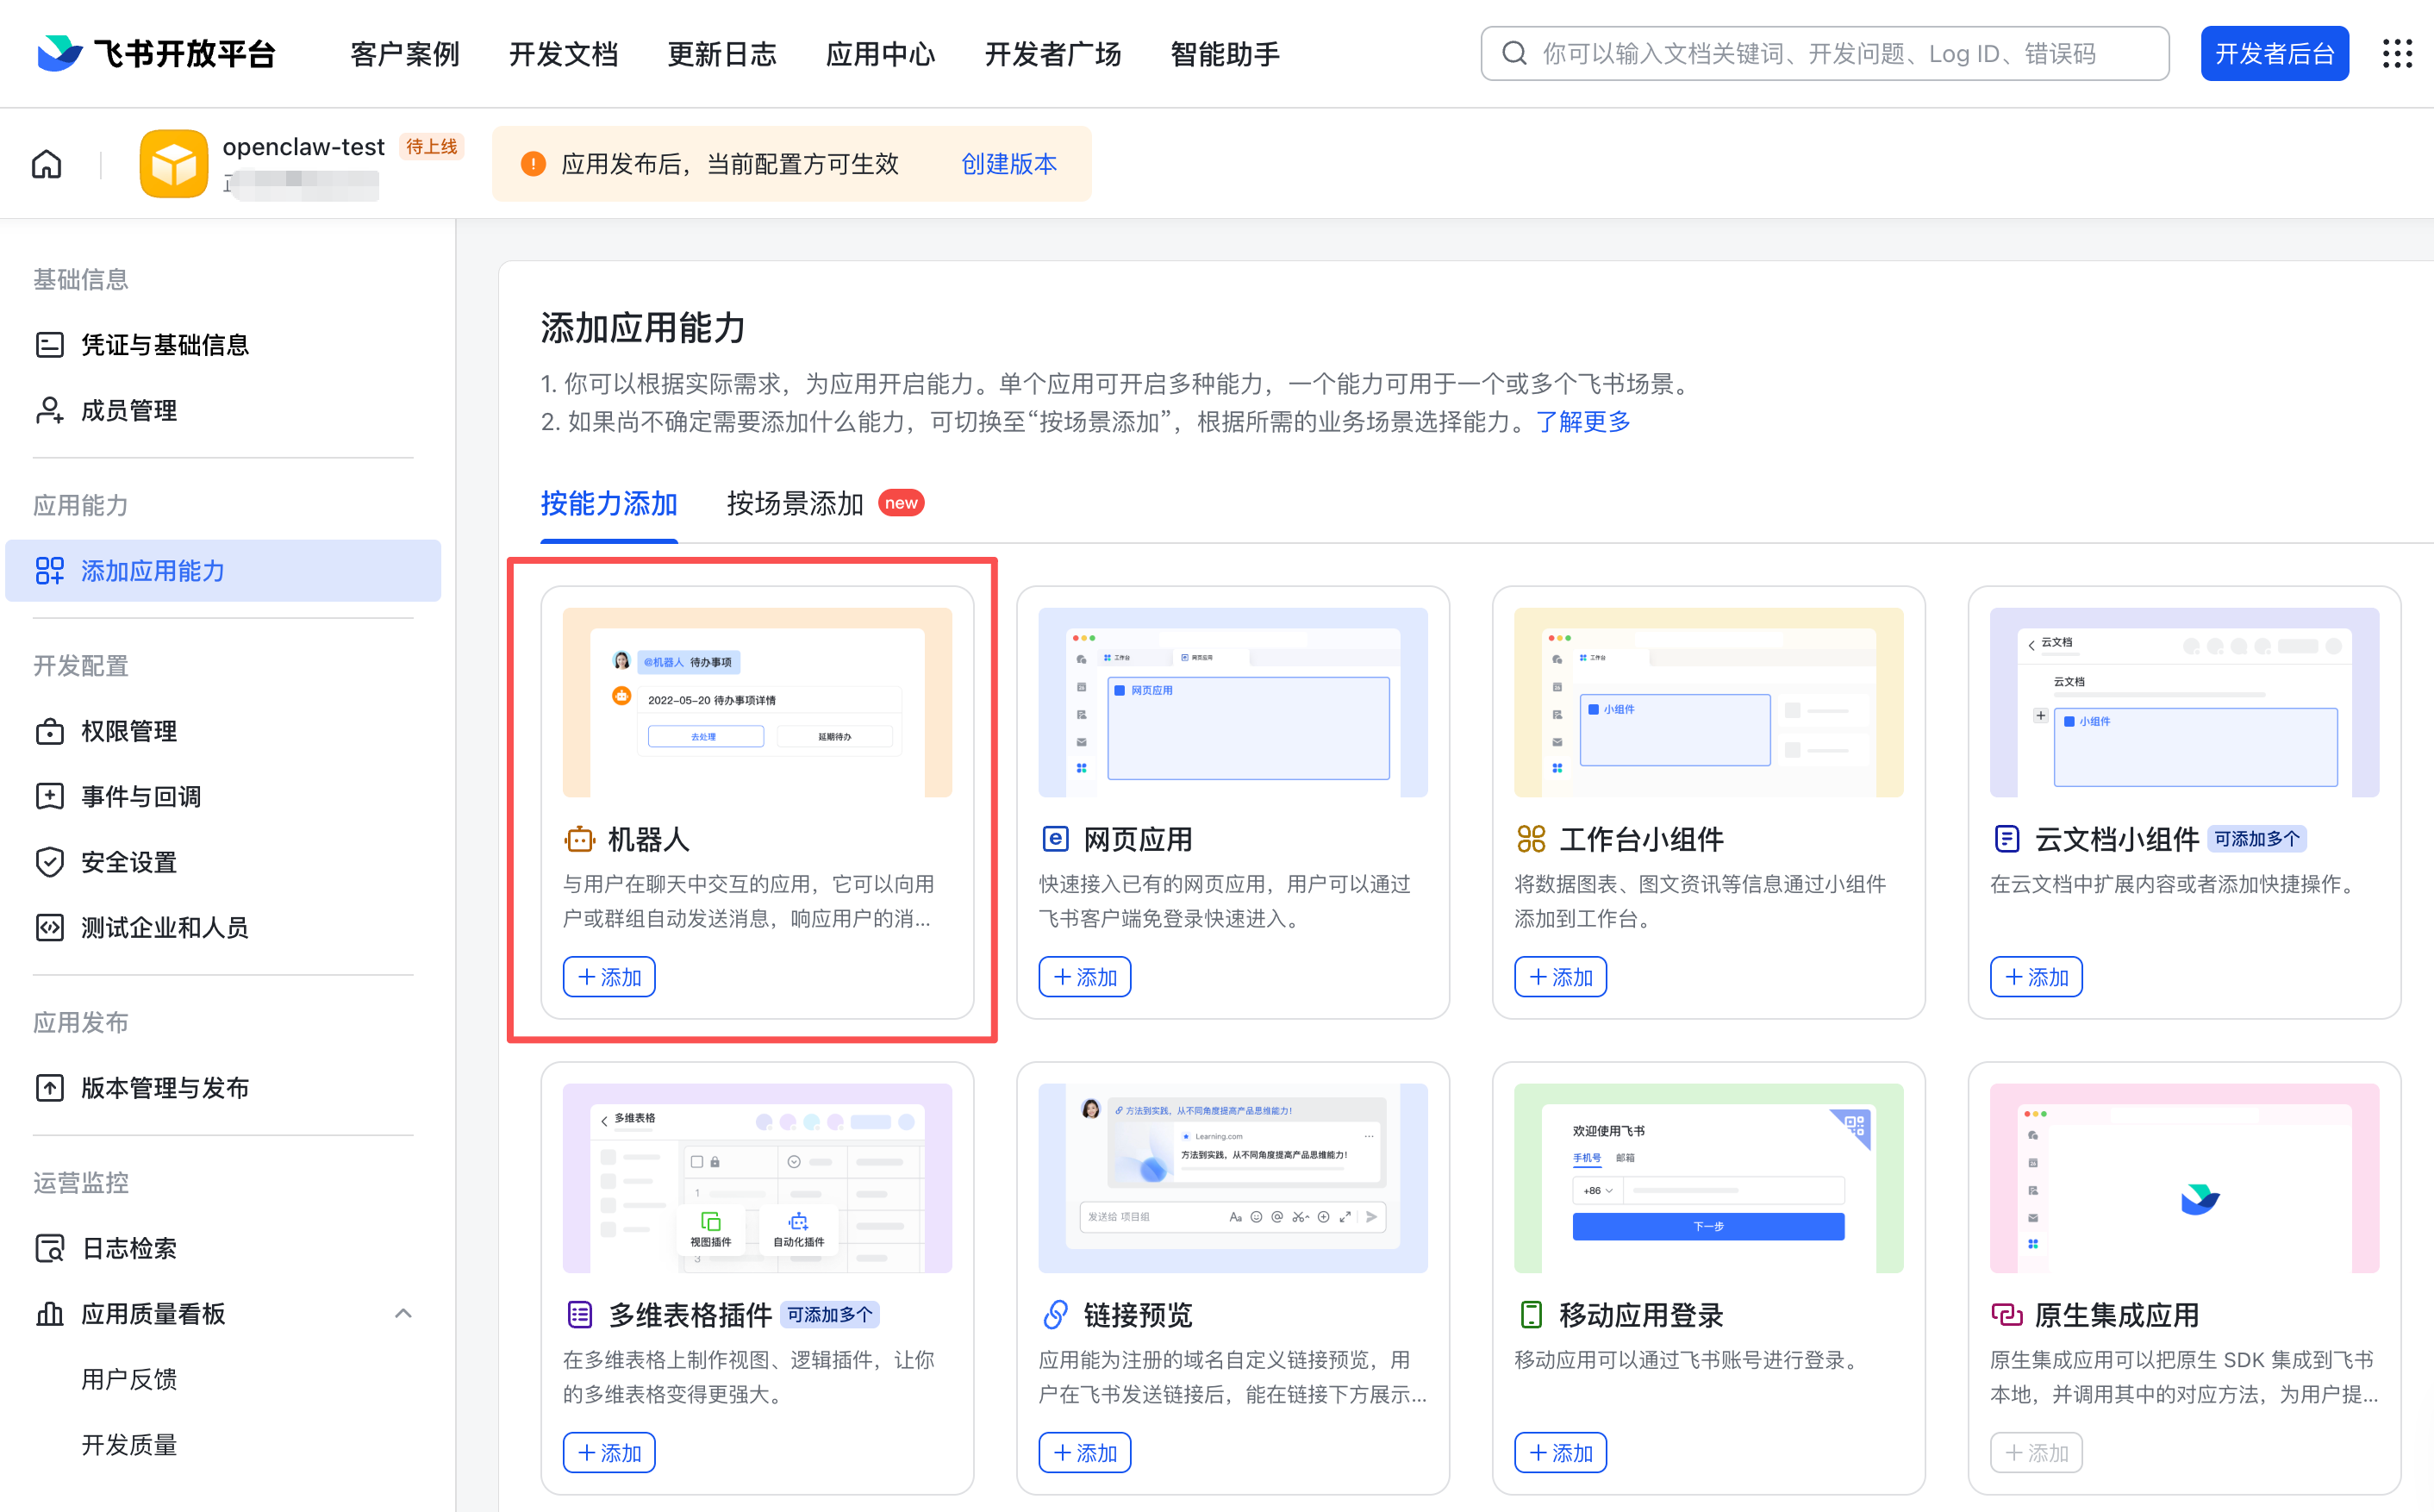Switch to the 按场景添加 tab

[794, 504]
